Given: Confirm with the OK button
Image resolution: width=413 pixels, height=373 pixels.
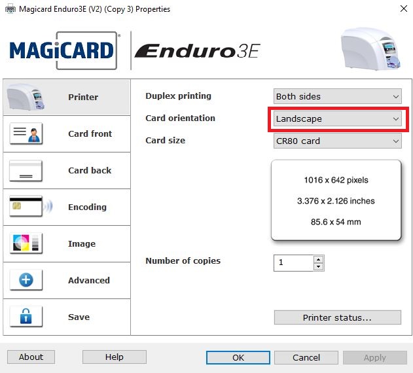Looking at the screenshot, I should coord(238,357).
